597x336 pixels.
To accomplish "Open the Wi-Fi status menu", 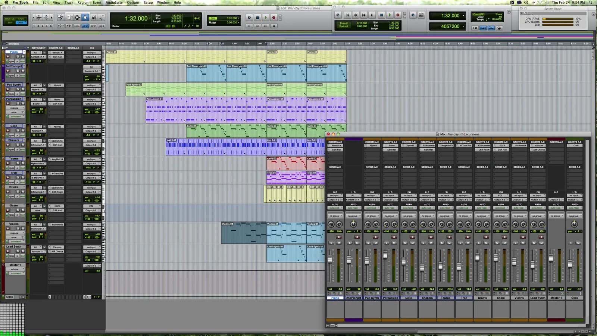I will click(540, 2).
